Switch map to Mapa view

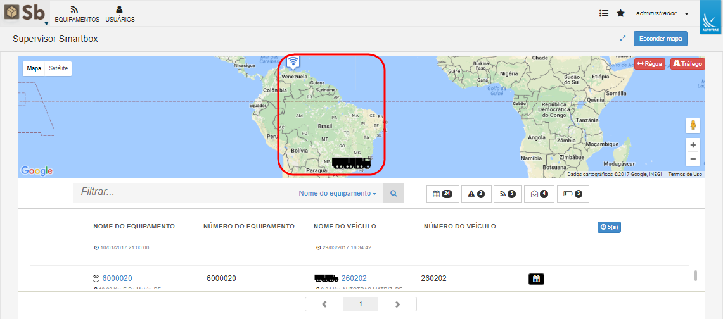click(x=34, y=68)
